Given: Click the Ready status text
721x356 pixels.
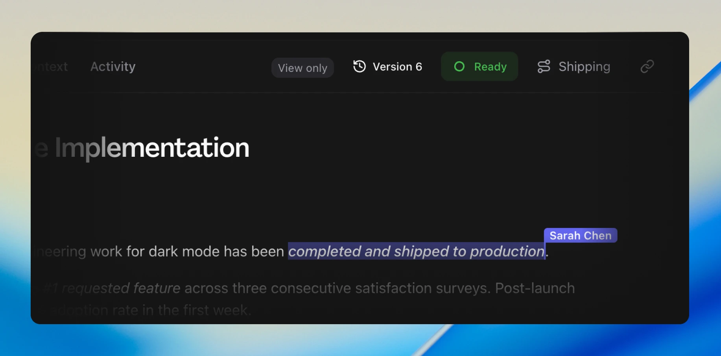Looking at the screenshot, I should tap(490, 67).
